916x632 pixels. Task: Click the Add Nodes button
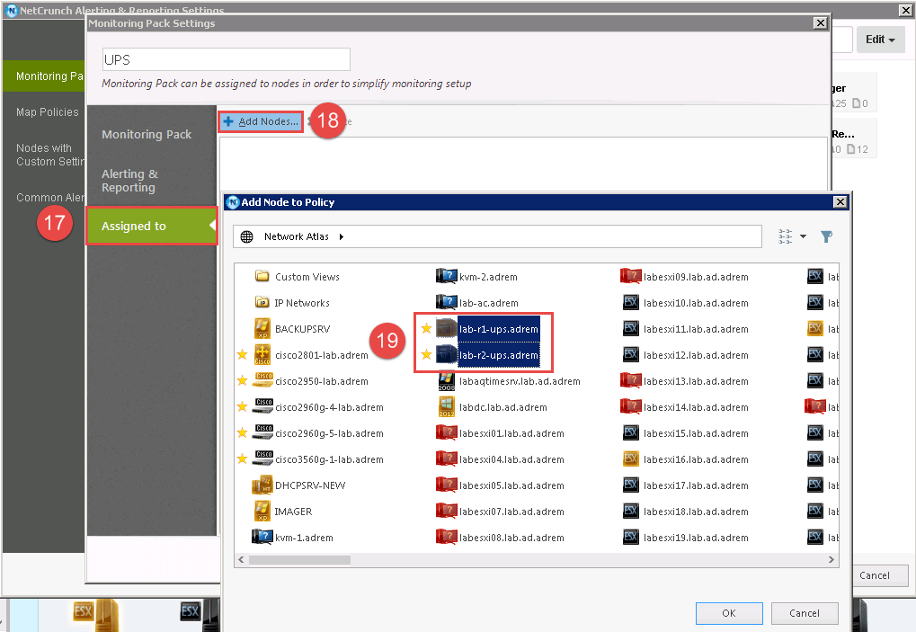[x=261, y=121]
